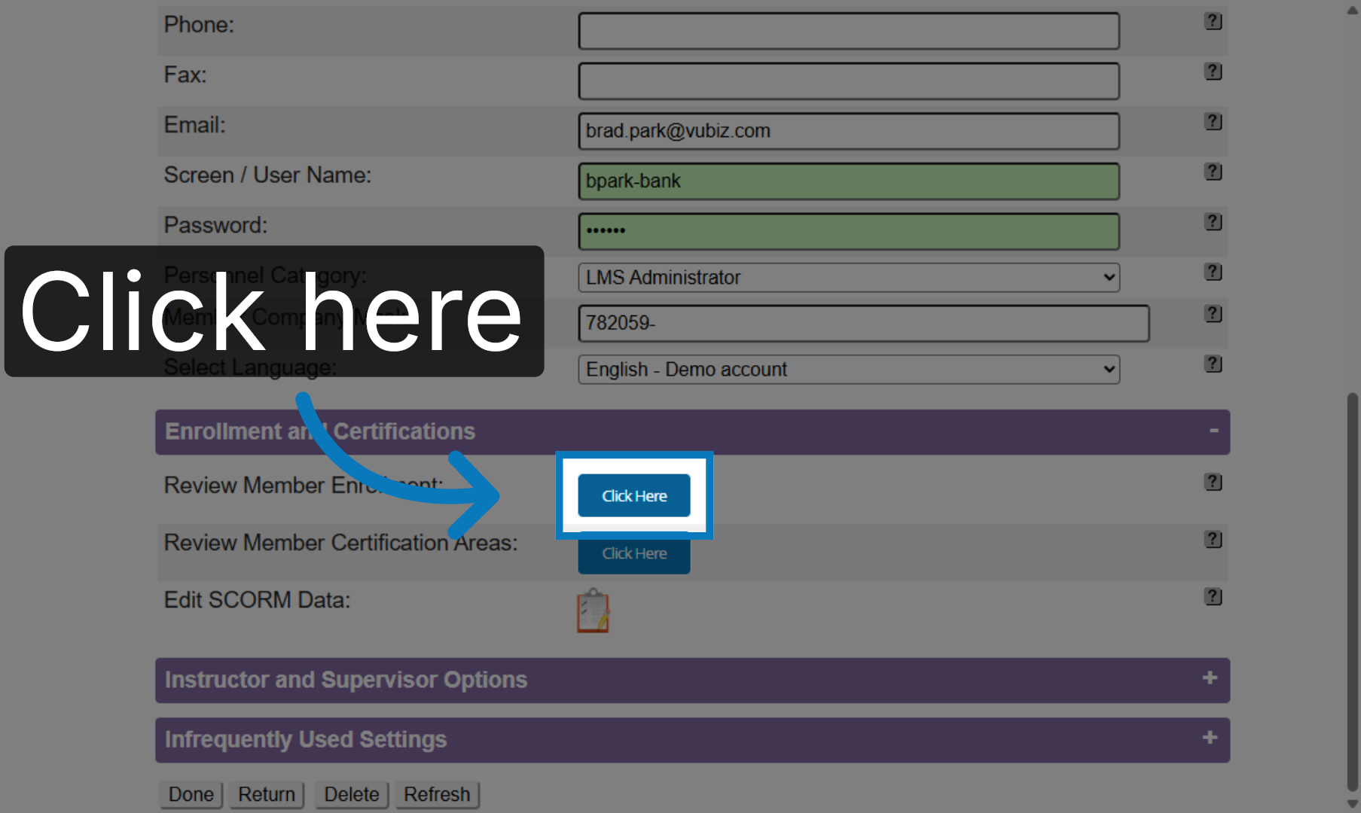
Task: Collapse the Enrollment and Certifications section
Action: point(1213,431)
